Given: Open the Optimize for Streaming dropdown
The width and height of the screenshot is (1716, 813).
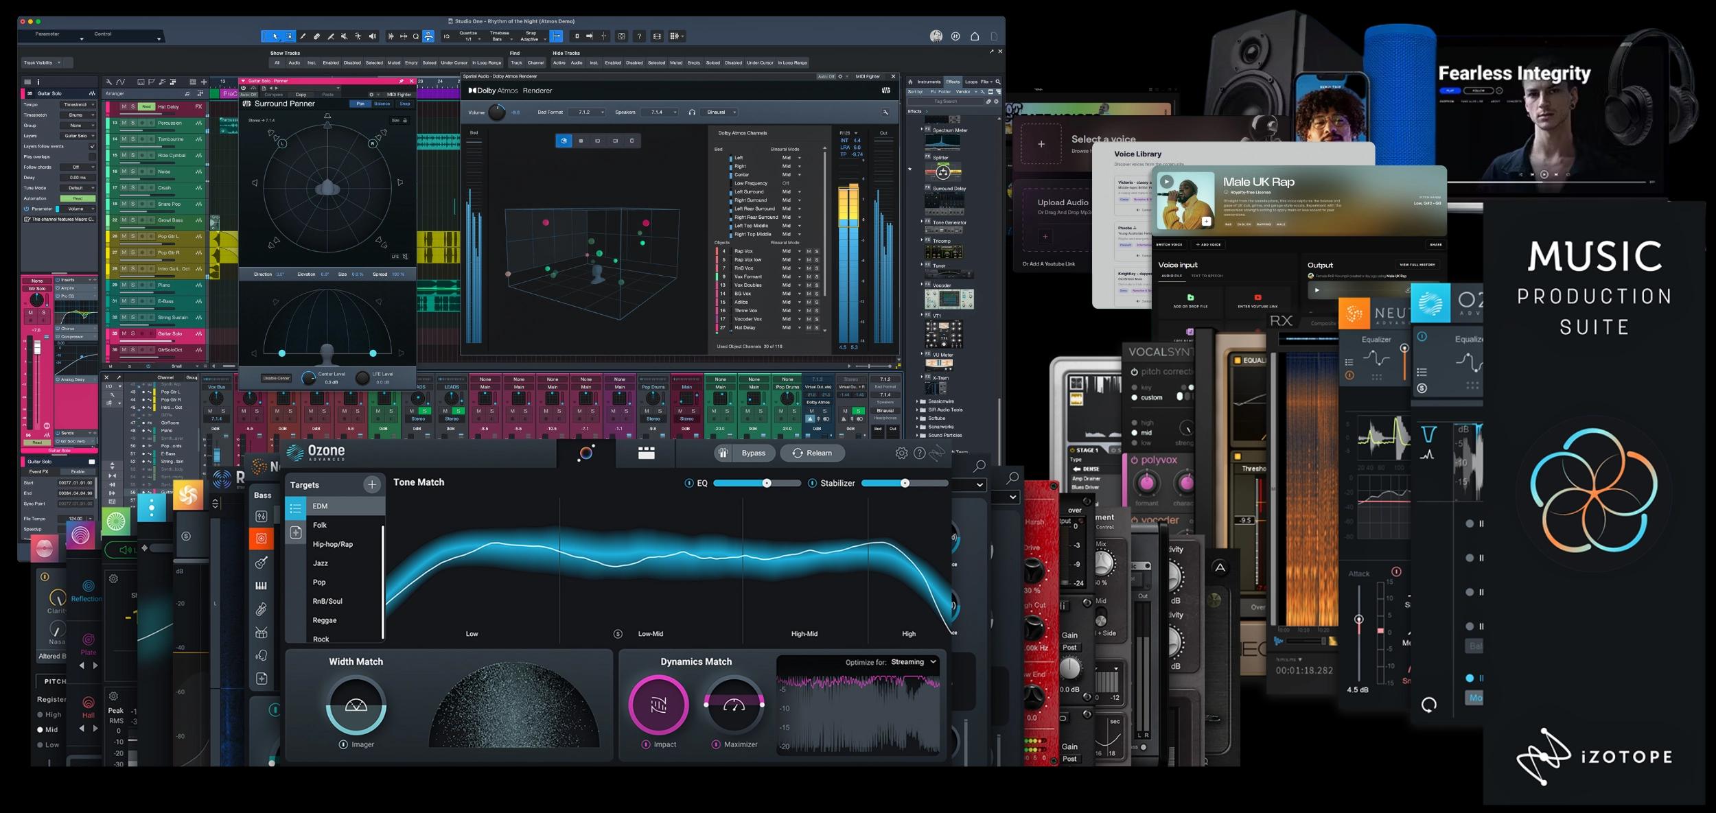Looking at the screenshot, I should [x=914, y=662].
